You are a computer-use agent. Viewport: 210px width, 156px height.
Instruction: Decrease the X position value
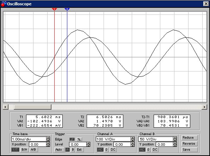pos(48,146)
